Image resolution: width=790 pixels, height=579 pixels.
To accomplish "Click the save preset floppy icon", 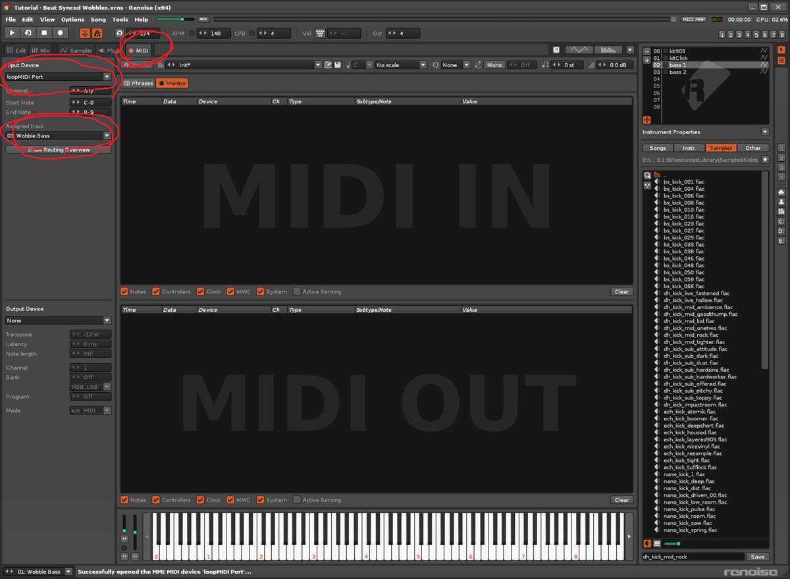I will point(338,65).
